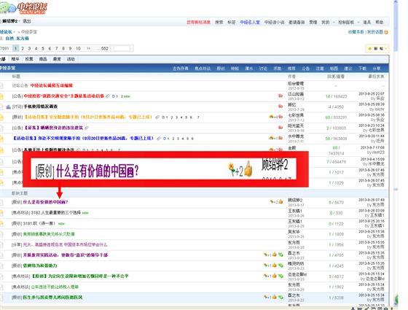Open the 新帖 dropdown arrow
This screenshot has height=310, width=408.
click(386, 48)
